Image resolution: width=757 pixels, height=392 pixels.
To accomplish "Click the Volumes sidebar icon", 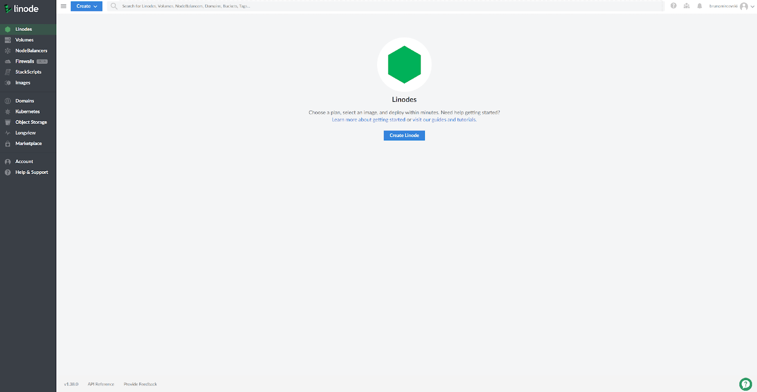I will [8, 40].
